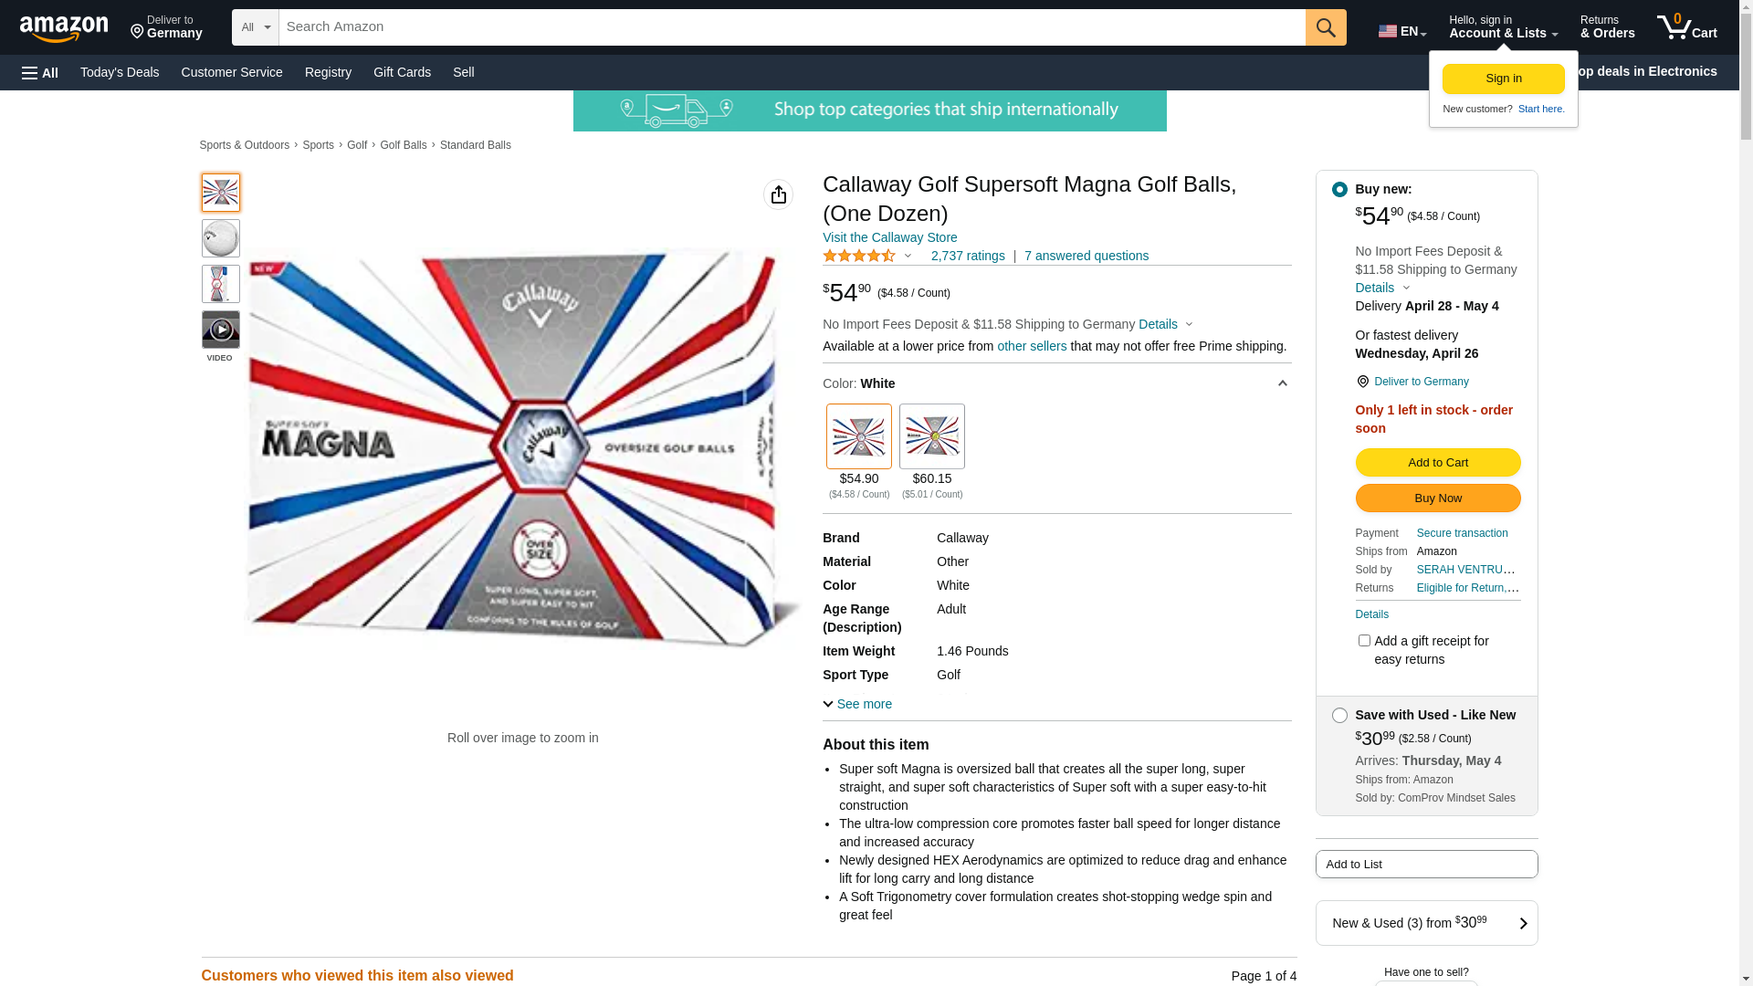Go to Amazon home via logo
The width and height of the screenshot is (1753, 986).
[x=64, y=28]
